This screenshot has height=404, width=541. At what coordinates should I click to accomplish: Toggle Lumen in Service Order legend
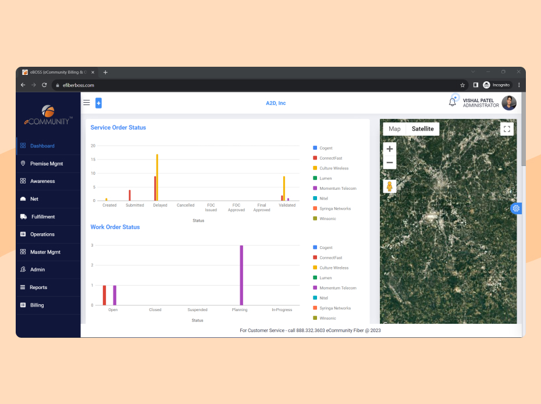click(322, 178)
